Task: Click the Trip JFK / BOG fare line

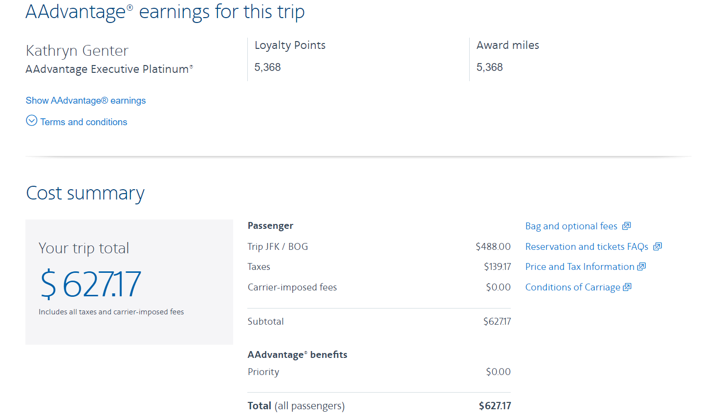Action: pyautogui.click(x=278, y=246)
